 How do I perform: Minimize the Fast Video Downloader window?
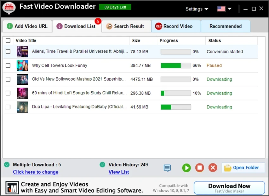(x=246, y=9)
